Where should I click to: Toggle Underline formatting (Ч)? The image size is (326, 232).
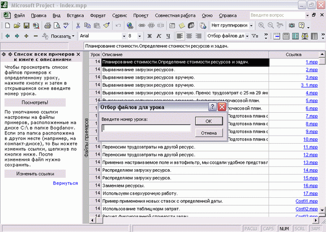pos(168,36)
